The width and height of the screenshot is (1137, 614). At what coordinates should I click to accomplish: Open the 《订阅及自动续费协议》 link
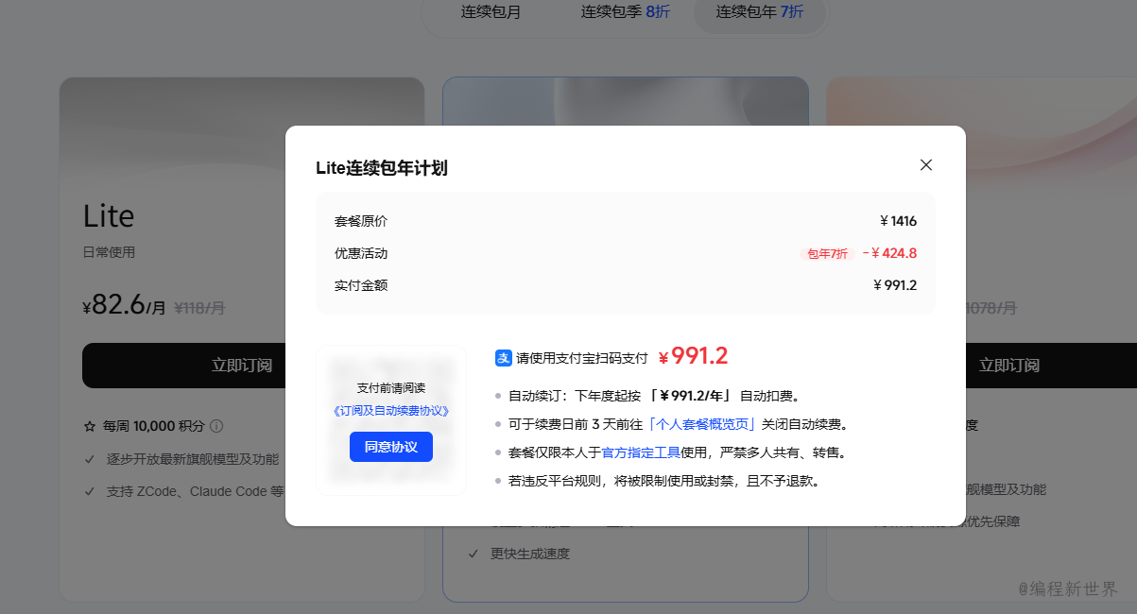tap(391, 411)
